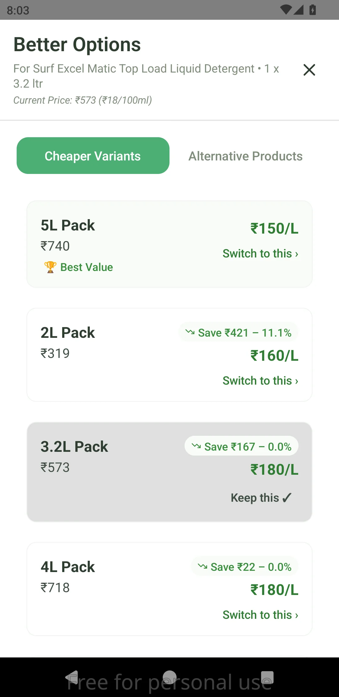Switch to the 2L Pack variant
This screenshot has height=697, width=339.
[260, 381]
